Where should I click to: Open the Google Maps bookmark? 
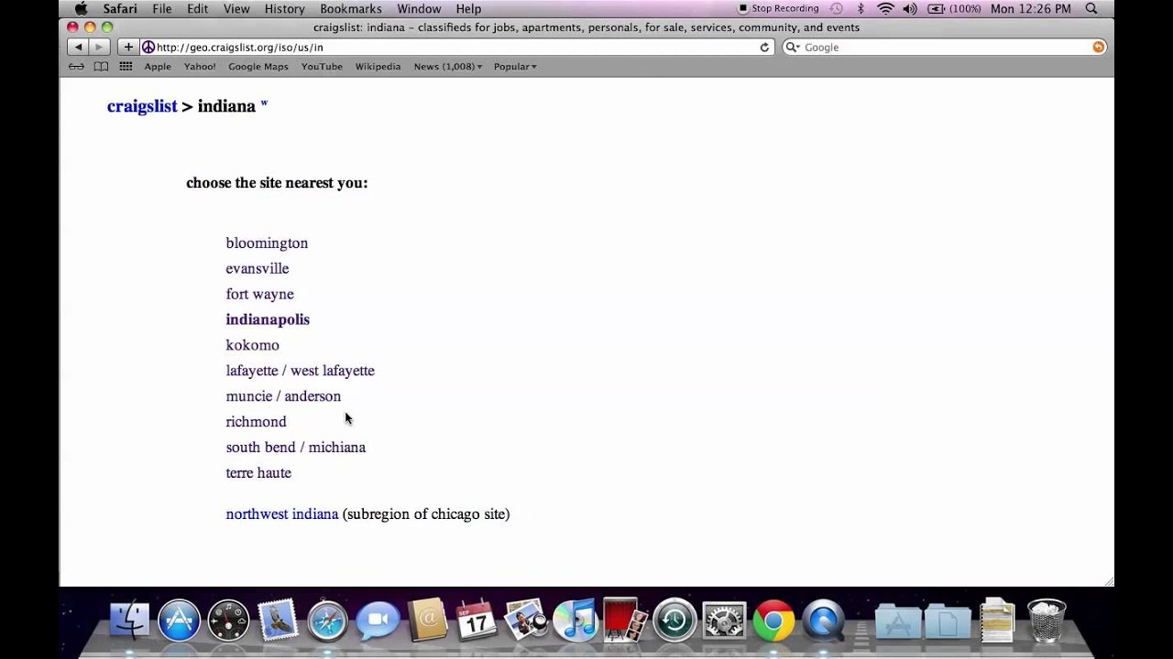point(258,67)
